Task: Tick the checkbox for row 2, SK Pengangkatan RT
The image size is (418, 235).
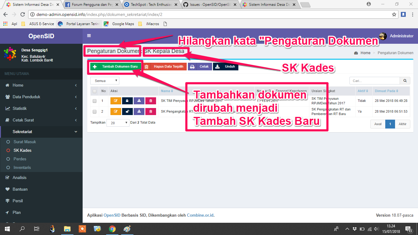Action: point(94,111)
